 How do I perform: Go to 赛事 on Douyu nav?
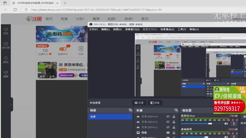pyautogui.click(x=96, y=19)
